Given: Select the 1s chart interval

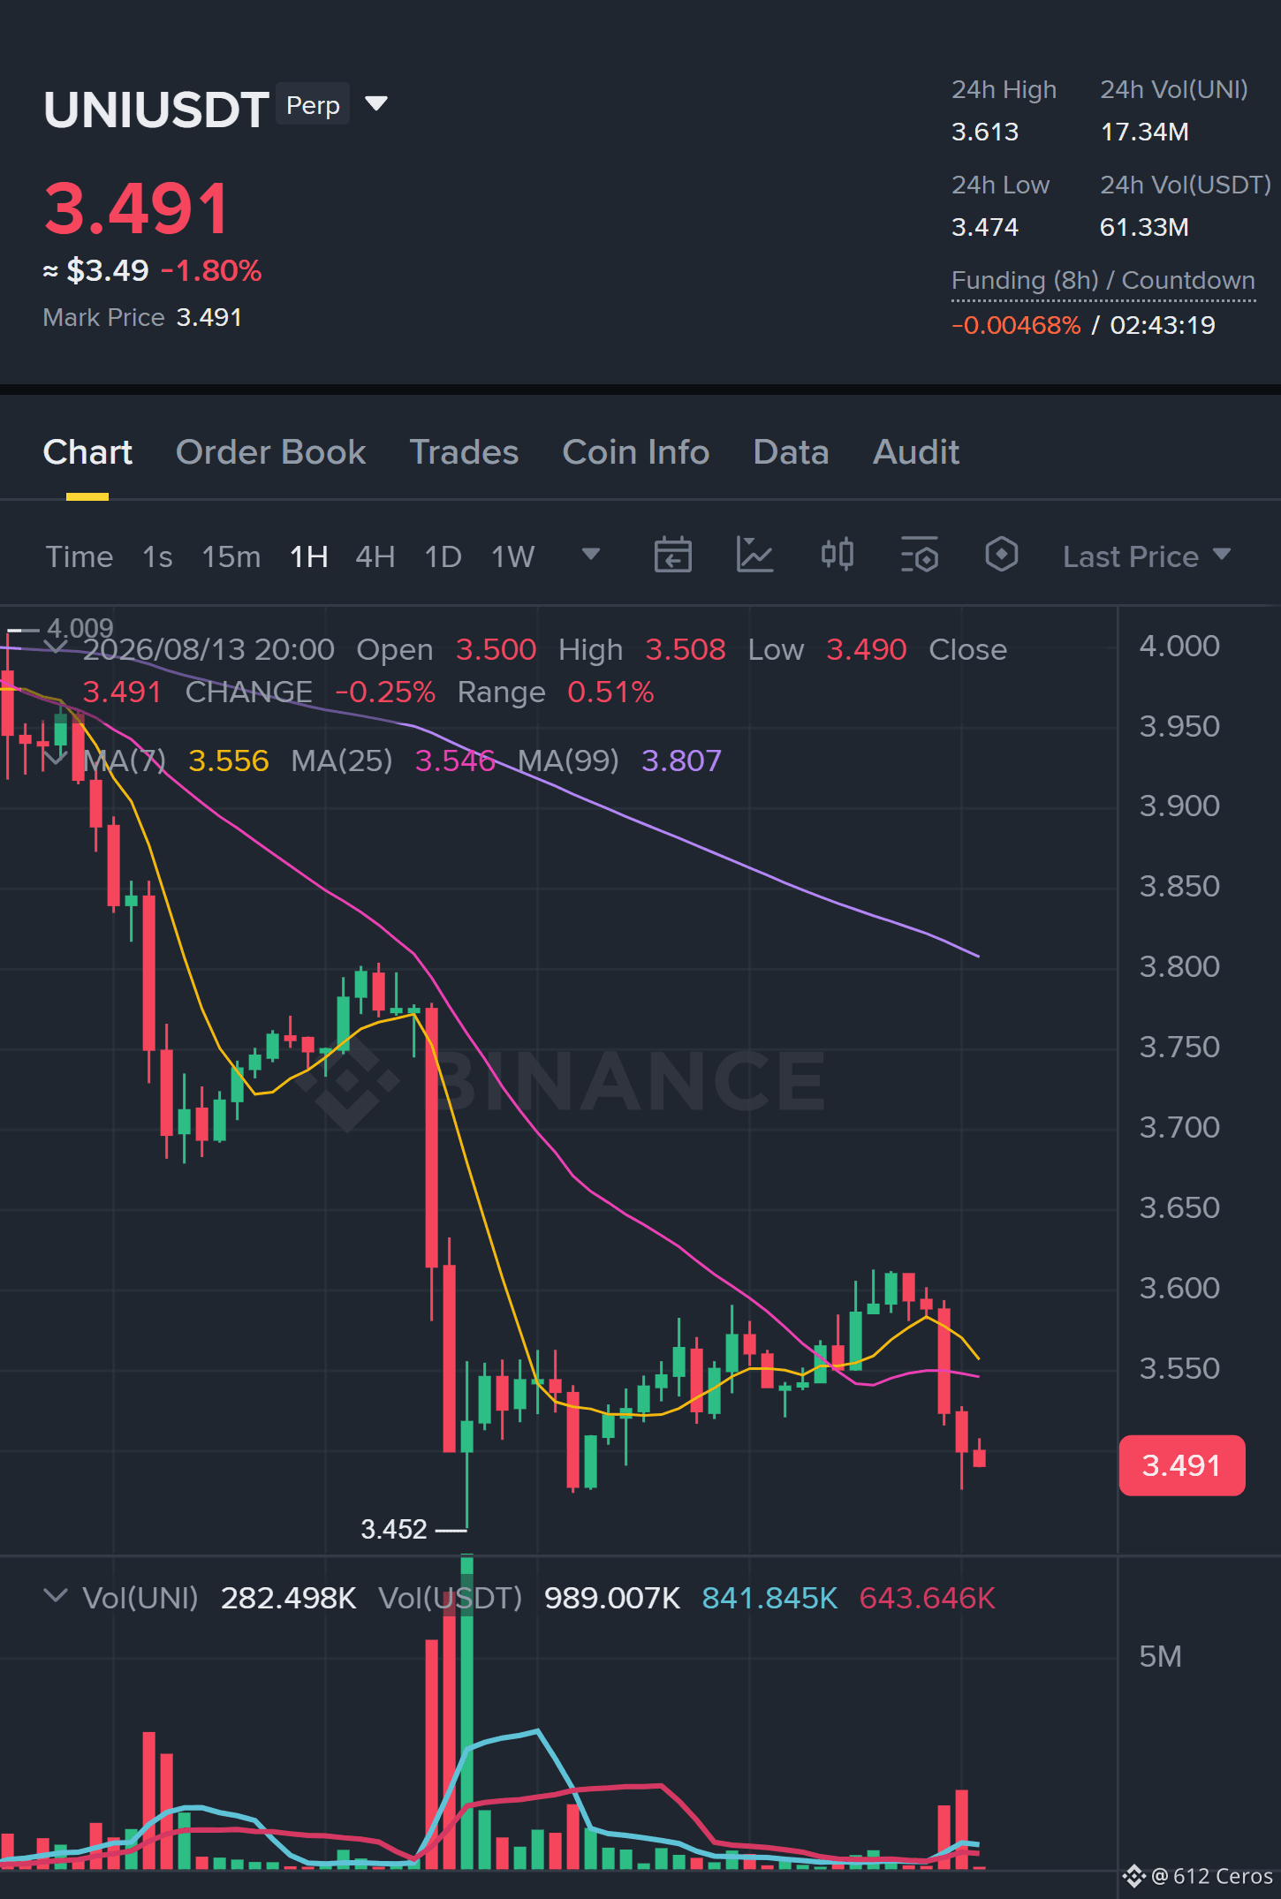Looking at the screenshot, I should coord(157,556).
